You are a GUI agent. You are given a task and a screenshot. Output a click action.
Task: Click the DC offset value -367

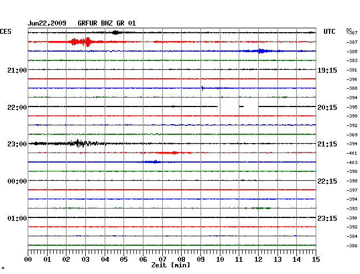pos(352,33)
